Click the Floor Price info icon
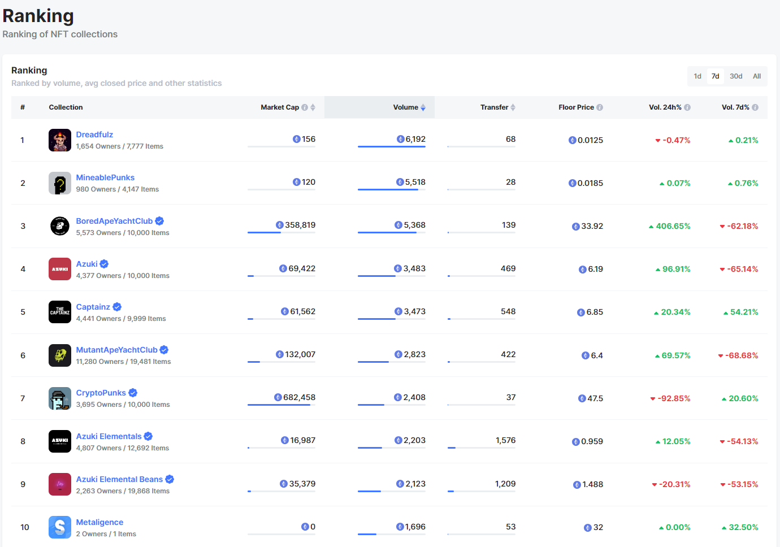 (x=600, y=107)
